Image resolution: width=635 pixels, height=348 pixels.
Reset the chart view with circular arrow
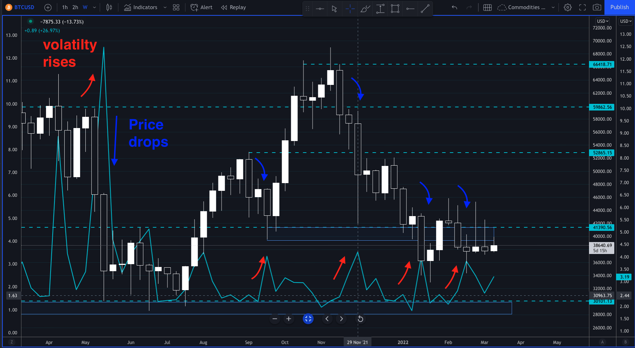pos(360,319)
